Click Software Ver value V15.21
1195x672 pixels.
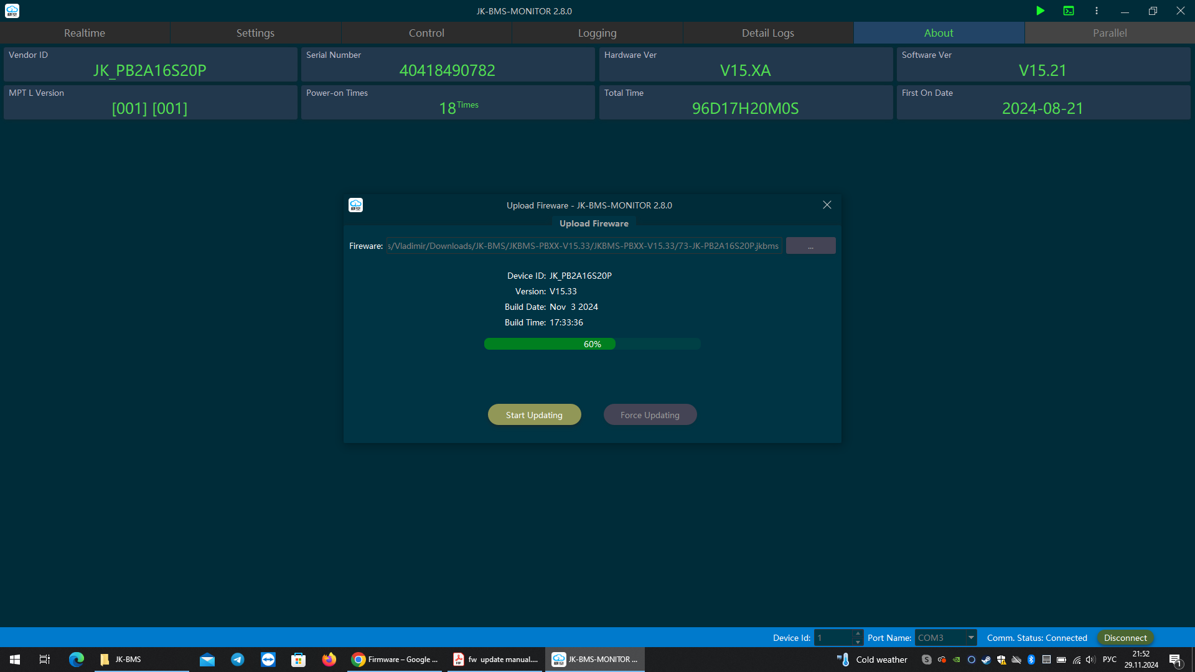coord(1043,70)
